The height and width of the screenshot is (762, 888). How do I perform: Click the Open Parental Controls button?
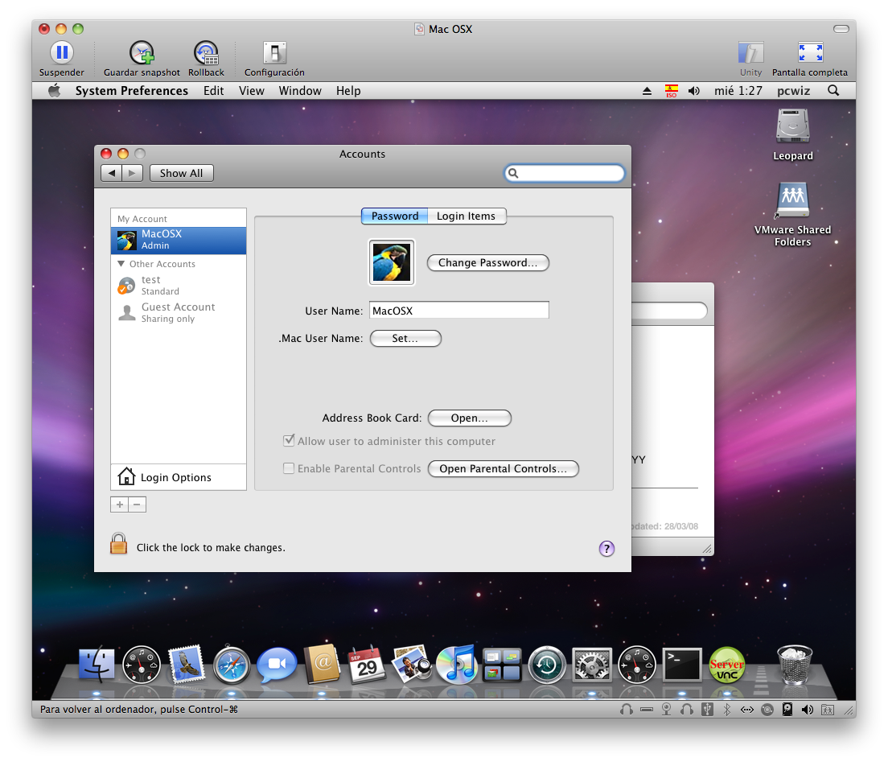pyautogui.click(x=503, y=468)
